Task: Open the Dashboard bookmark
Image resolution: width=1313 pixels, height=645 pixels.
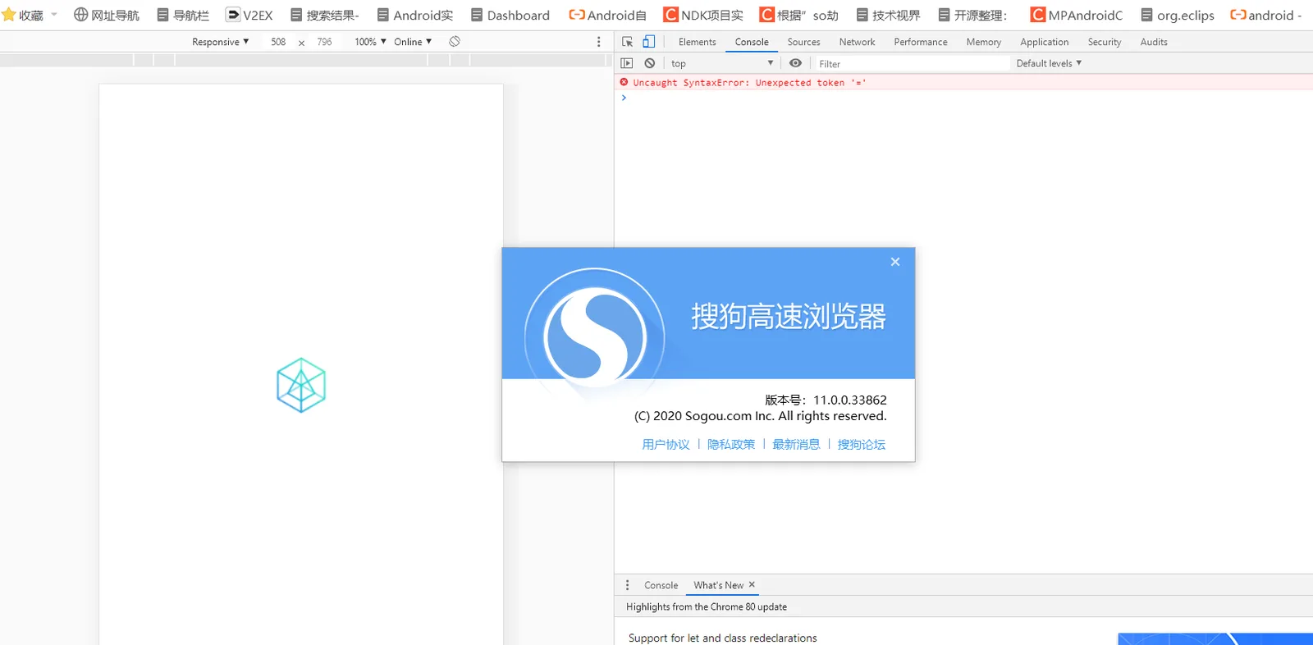Action: pyautogui.click(x=510, y=15)
